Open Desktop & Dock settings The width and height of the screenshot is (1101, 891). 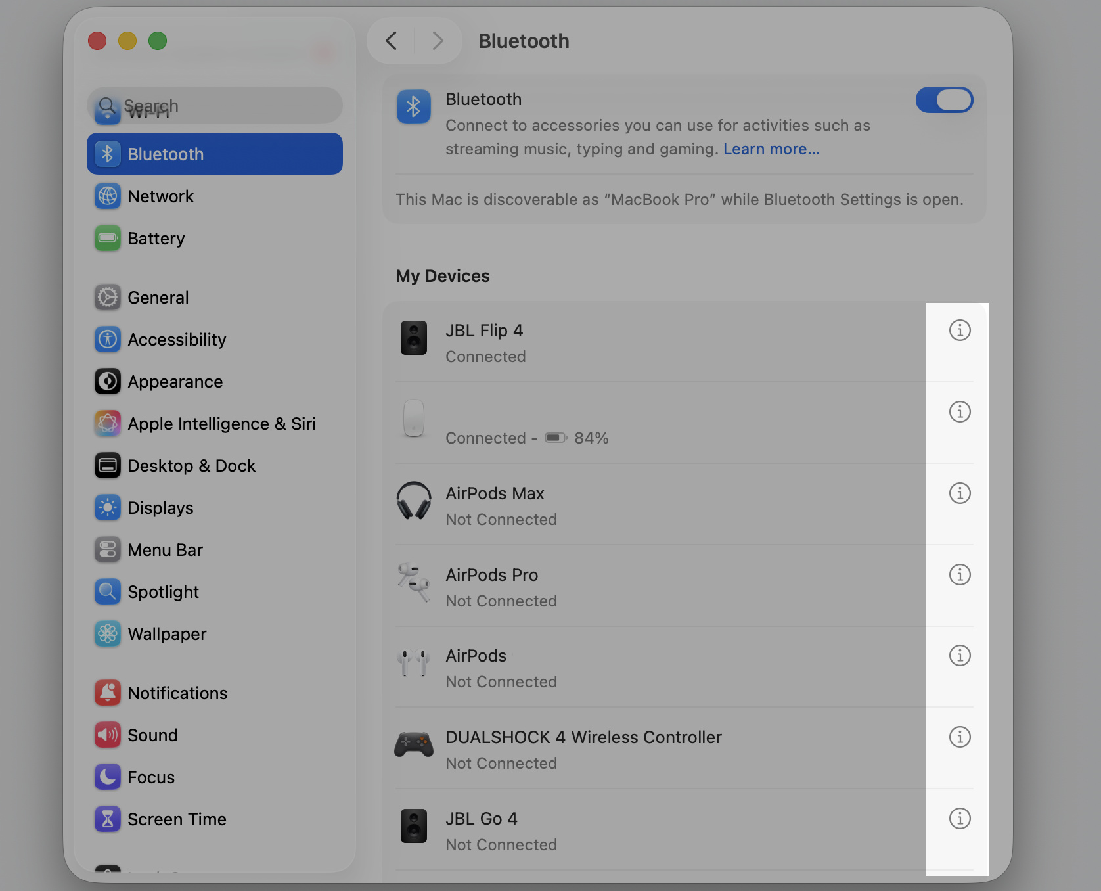pyautogui.click(x=215, y=465)
